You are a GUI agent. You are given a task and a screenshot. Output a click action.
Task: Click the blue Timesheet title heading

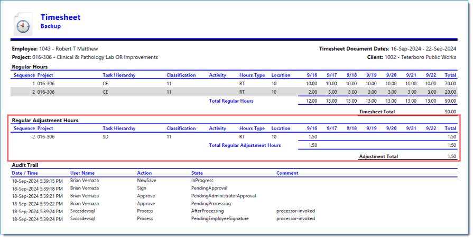pyautogui.click(x=60, y=17)
